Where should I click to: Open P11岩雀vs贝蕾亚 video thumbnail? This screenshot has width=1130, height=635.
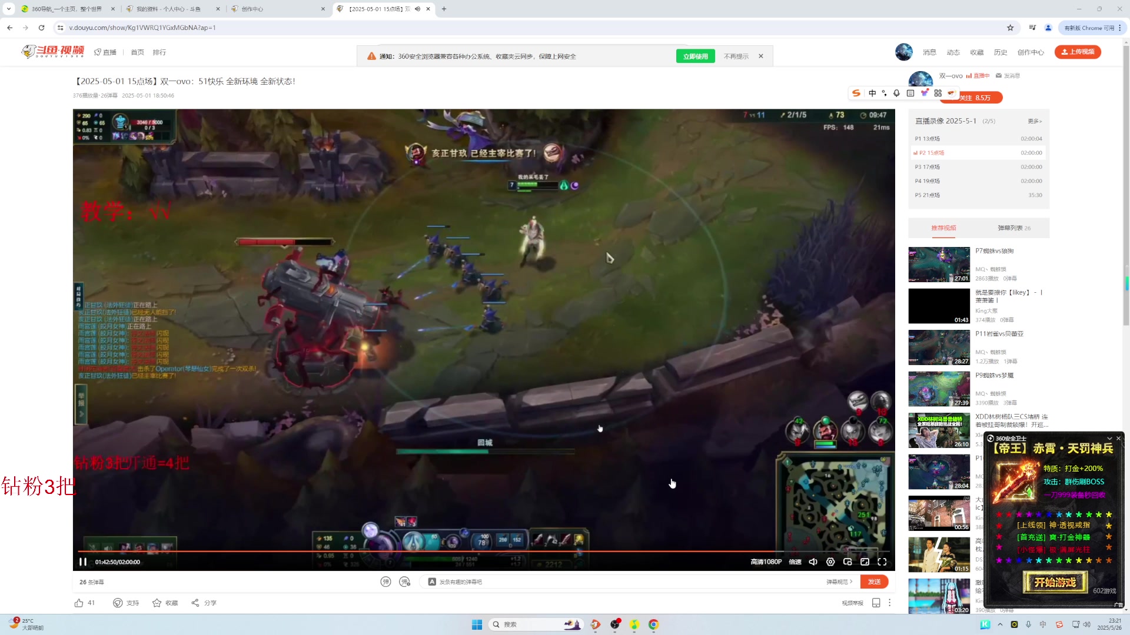(x=939, y=347)
